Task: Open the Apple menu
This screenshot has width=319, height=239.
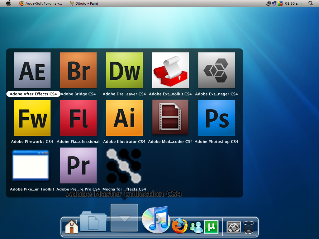Action: tap(8, 3)
